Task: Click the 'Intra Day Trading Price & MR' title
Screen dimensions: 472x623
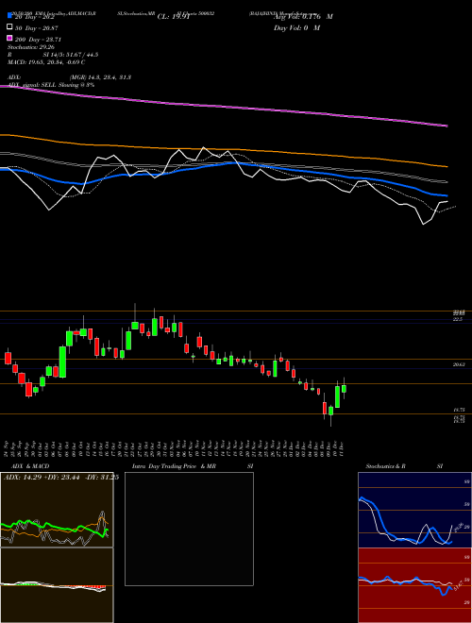Action: 174,466
